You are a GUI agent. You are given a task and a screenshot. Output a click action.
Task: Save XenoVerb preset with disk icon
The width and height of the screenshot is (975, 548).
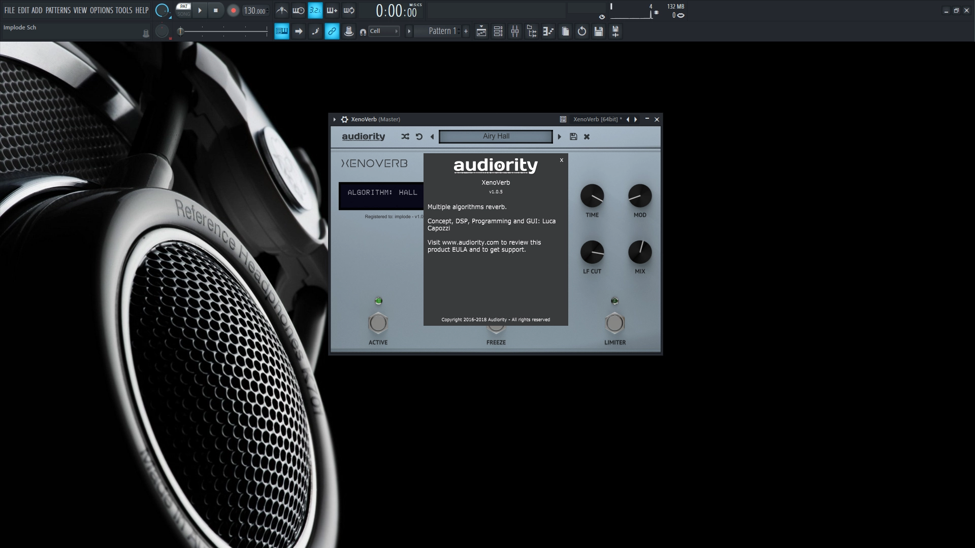(x=573, y=136)
